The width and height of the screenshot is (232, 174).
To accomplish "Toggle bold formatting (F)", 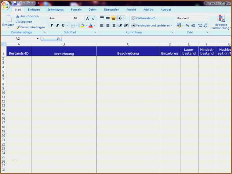I will coord(52,26).
